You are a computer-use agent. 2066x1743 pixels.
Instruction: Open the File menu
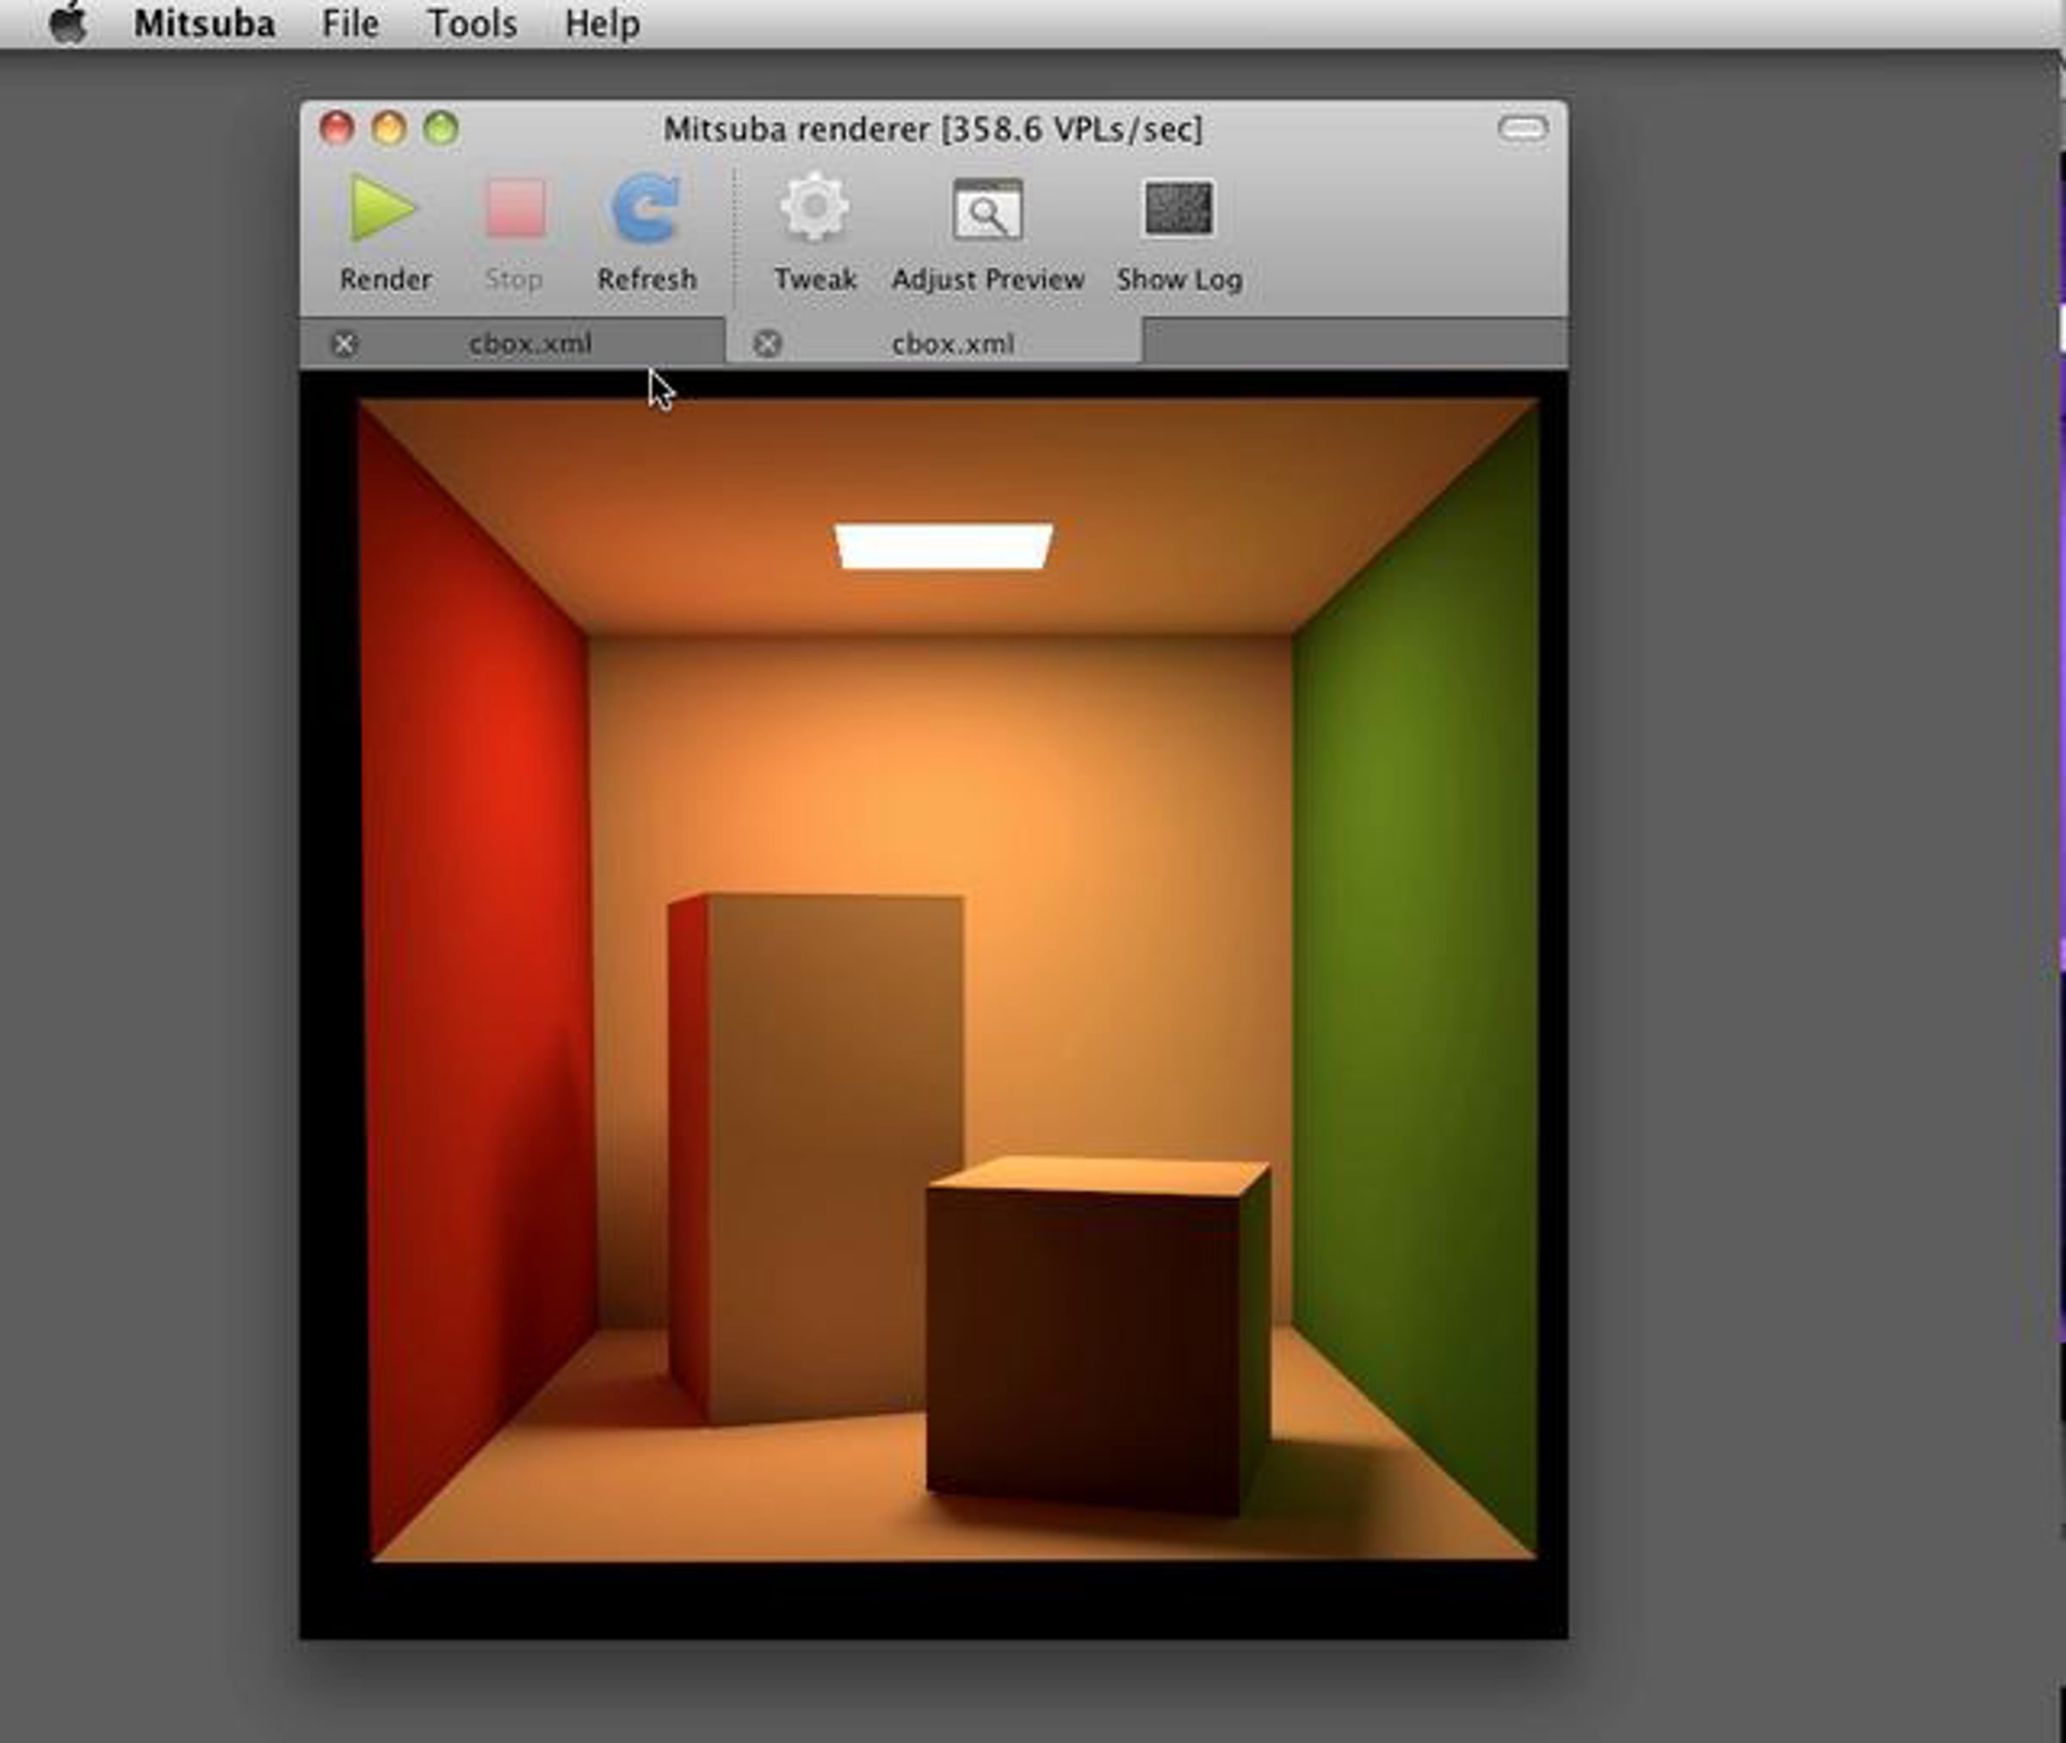tap(349, 22)
